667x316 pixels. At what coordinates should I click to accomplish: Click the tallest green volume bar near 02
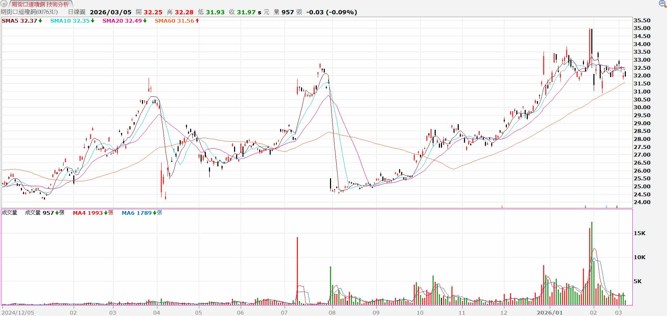[x=592, y=263]
